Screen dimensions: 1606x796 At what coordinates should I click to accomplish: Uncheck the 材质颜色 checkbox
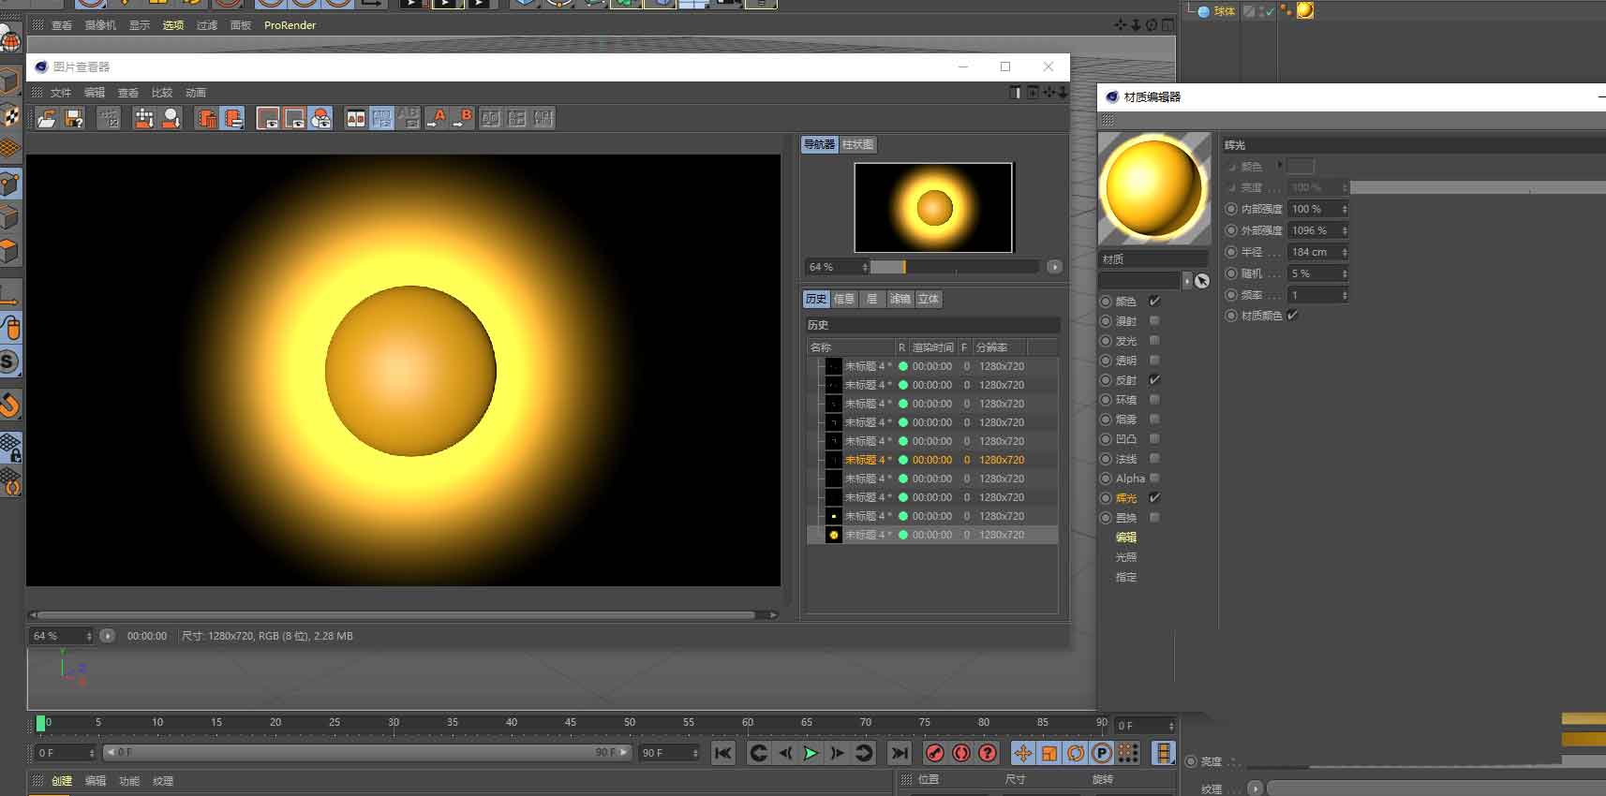pos(1292,316)
